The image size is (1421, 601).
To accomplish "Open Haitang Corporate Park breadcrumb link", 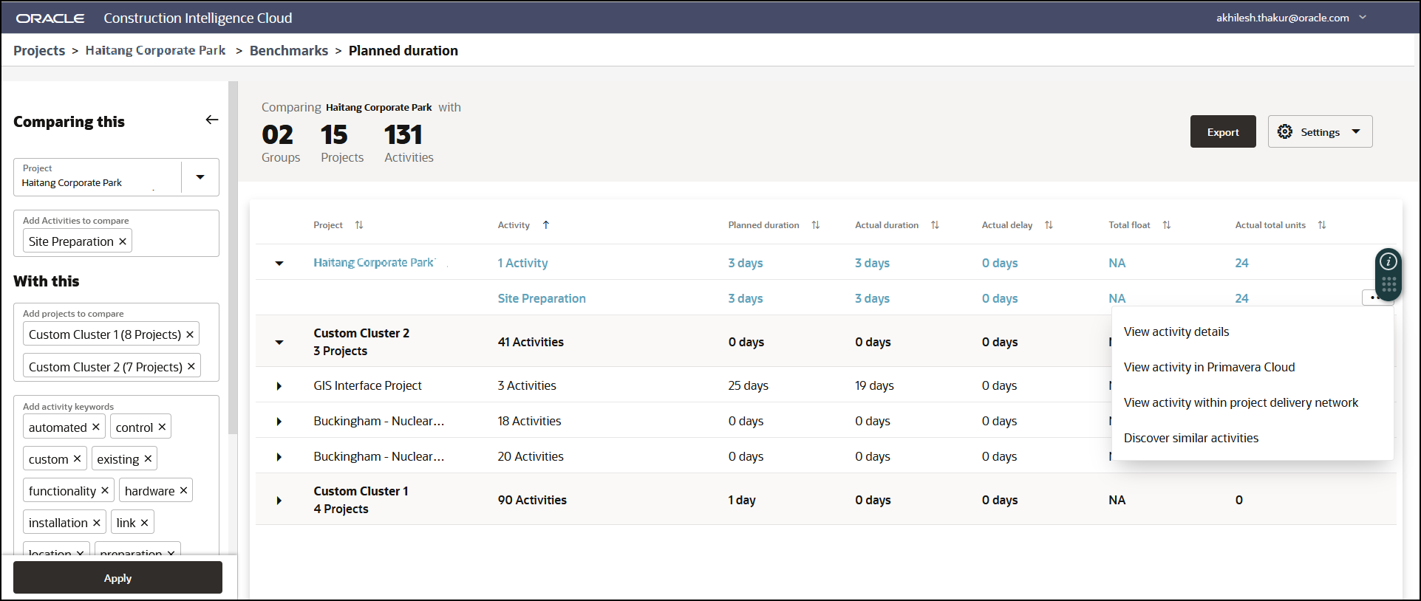I will (155, 50).
